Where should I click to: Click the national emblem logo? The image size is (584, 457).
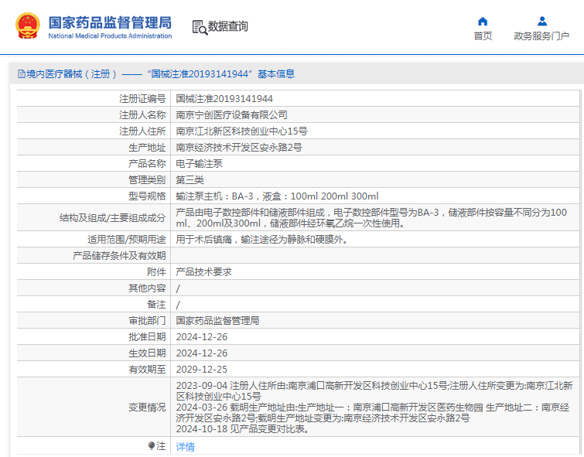(x=28, y=26)
